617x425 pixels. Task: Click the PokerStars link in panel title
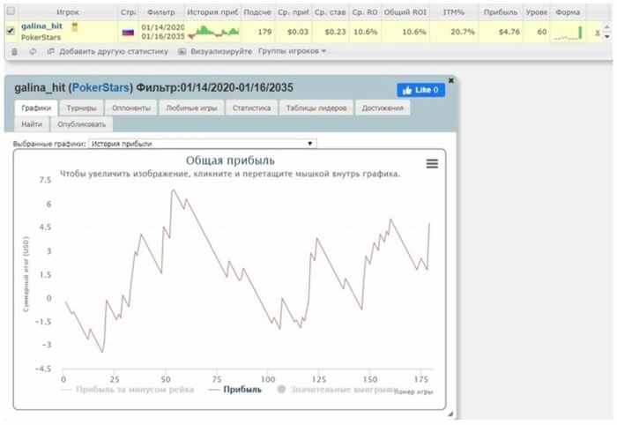(100, 87)
